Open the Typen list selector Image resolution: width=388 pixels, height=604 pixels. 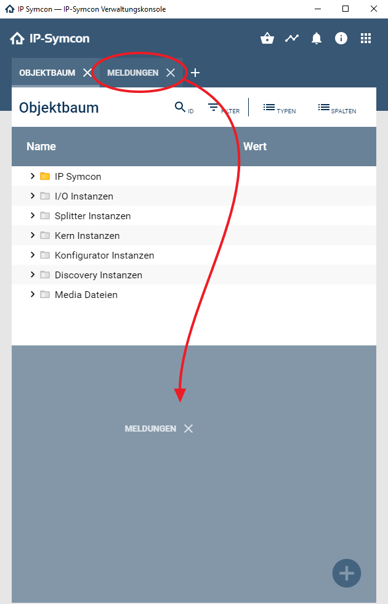point(269,107)
